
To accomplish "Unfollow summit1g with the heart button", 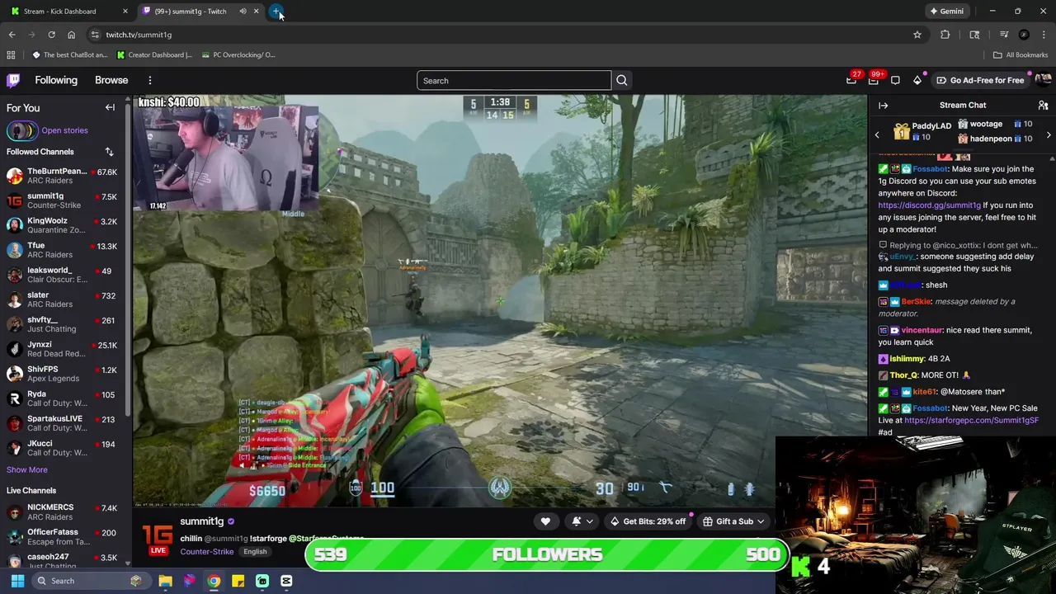I will (545, 521).
